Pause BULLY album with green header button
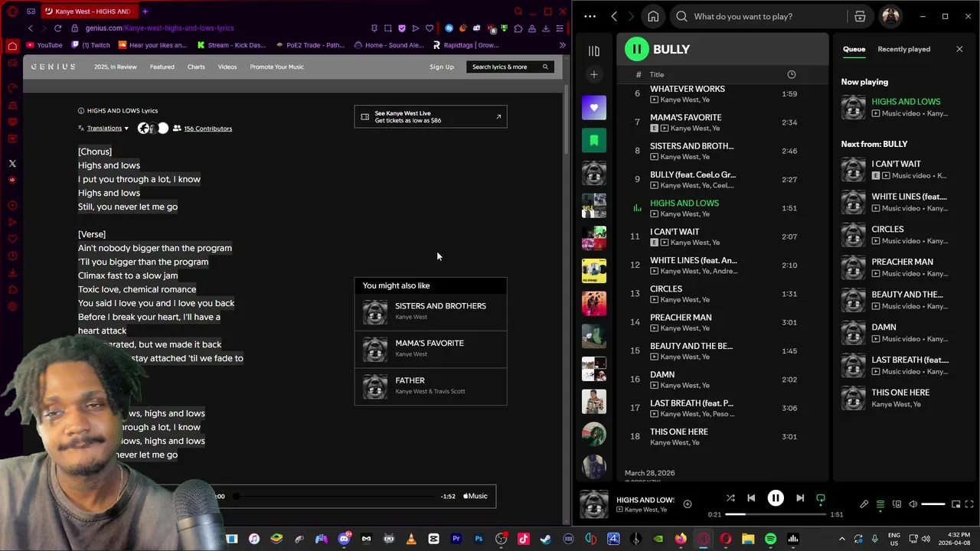The height and width of the screenshot is (551, 980). click(x=636, y=49)
